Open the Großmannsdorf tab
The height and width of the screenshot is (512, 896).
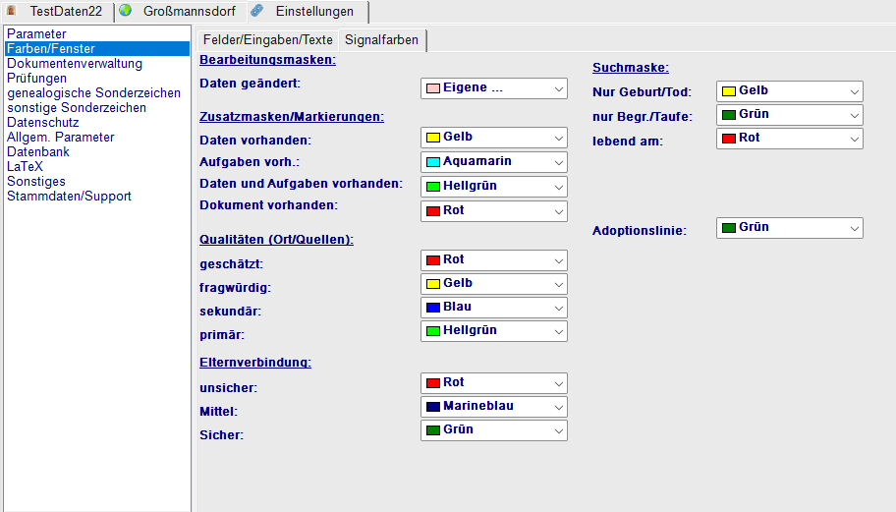(186, 12)
